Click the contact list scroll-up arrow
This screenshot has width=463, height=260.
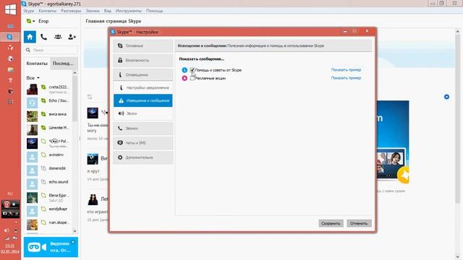click(75, 73)
